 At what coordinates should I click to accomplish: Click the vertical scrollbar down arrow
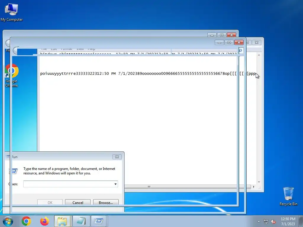pos(259,182)
